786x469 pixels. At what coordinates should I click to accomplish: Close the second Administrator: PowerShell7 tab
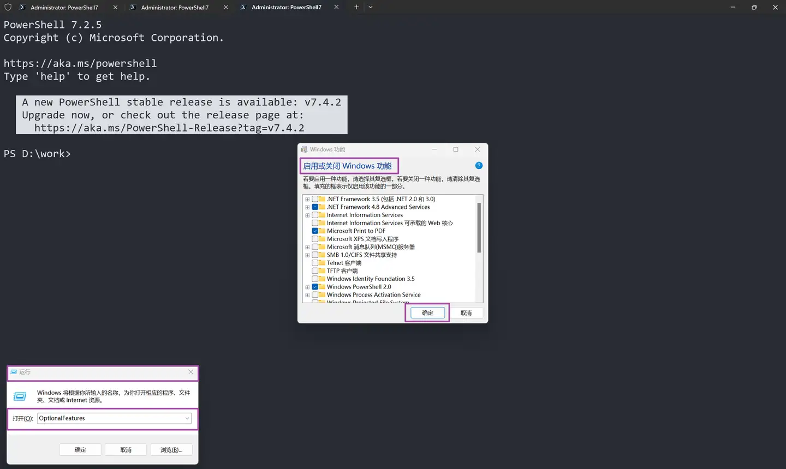tap(226, 7)
